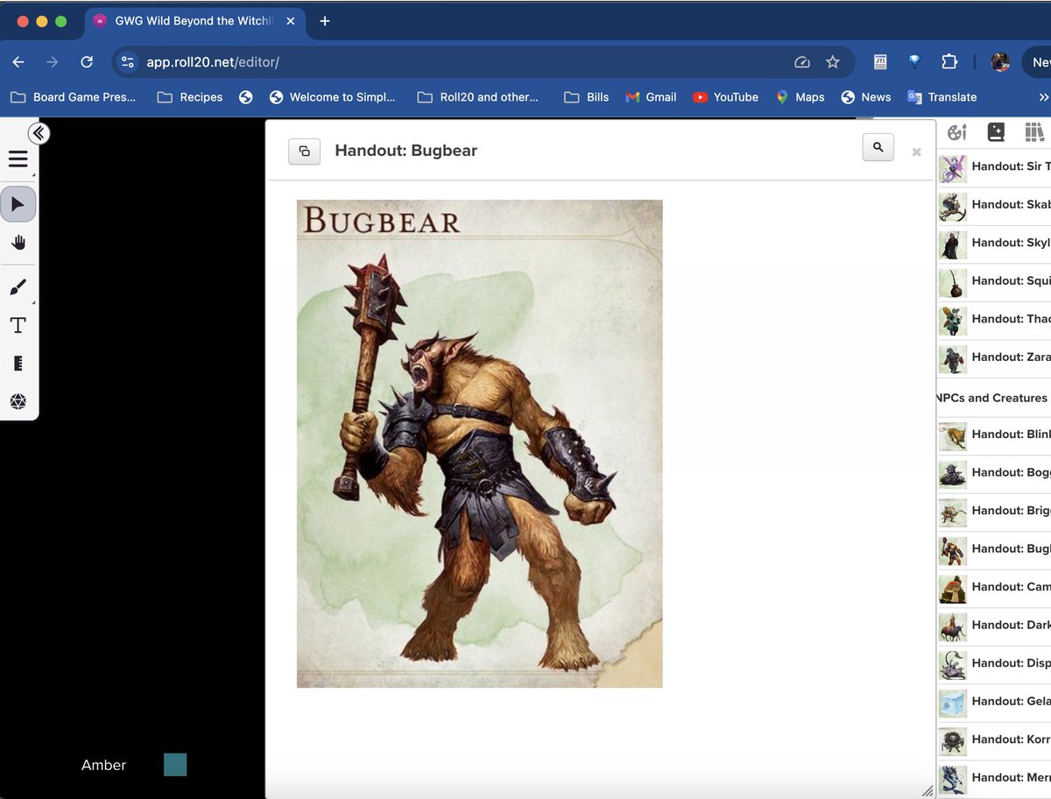The image size is (1051, 799).
Task: Open the Handout: Squi... journal entry
Action: pyautogui.click(x=994, y=280)
